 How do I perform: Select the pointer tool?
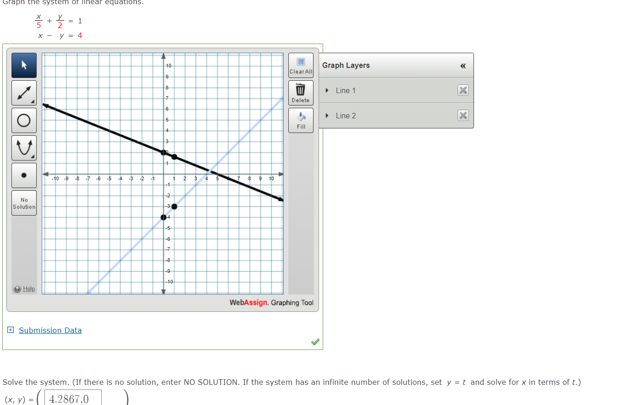point(23,65)
